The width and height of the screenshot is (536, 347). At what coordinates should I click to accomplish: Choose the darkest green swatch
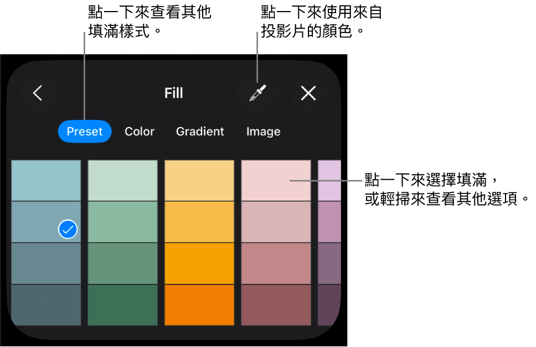click(122, 305)
